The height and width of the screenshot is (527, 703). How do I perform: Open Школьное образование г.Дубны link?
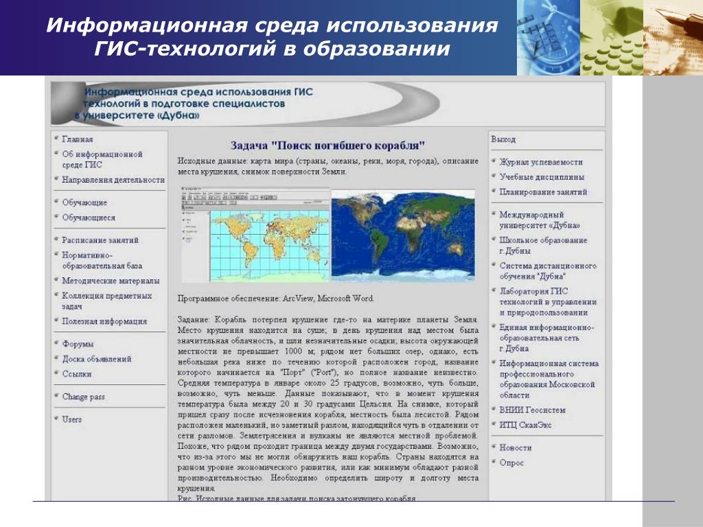(544, 246)
